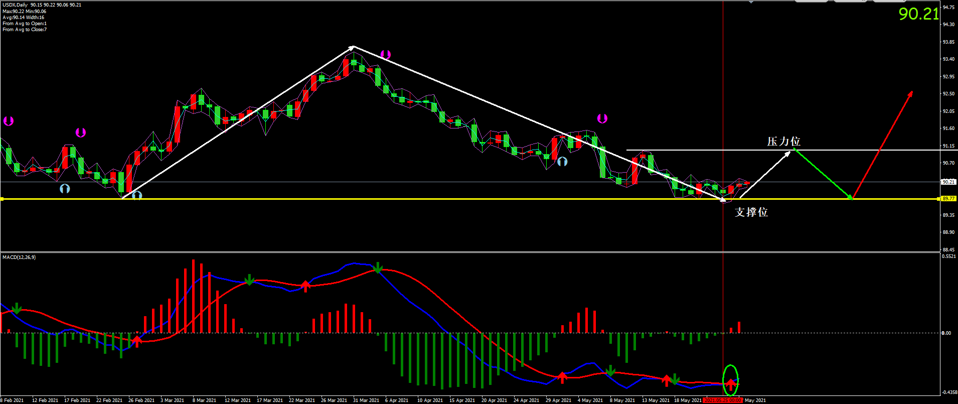Click the rightmost magenta down-arrow marker
This screenshot has width=958, height=404.
click(x=602, y=118)
